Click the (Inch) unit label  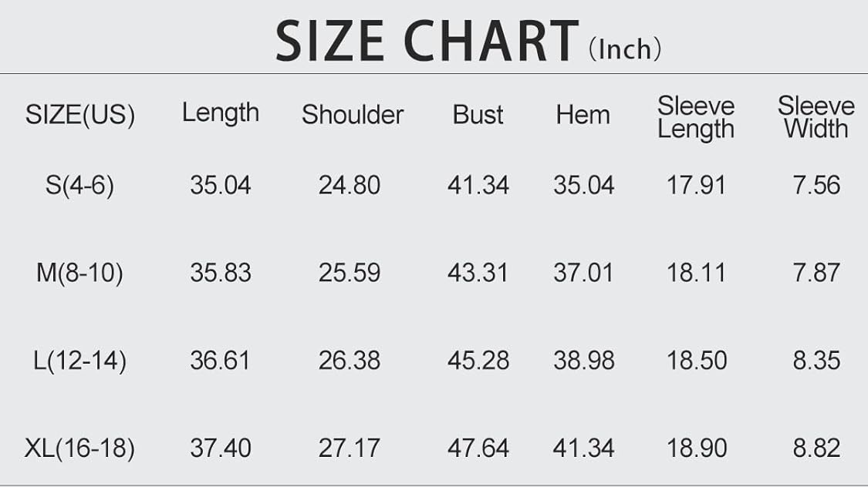coord(625,50)
